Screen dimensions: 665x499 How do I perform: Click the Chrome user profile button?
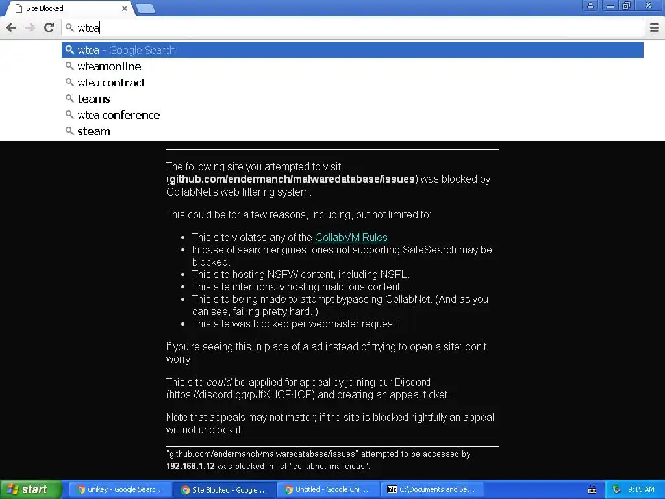590,5
